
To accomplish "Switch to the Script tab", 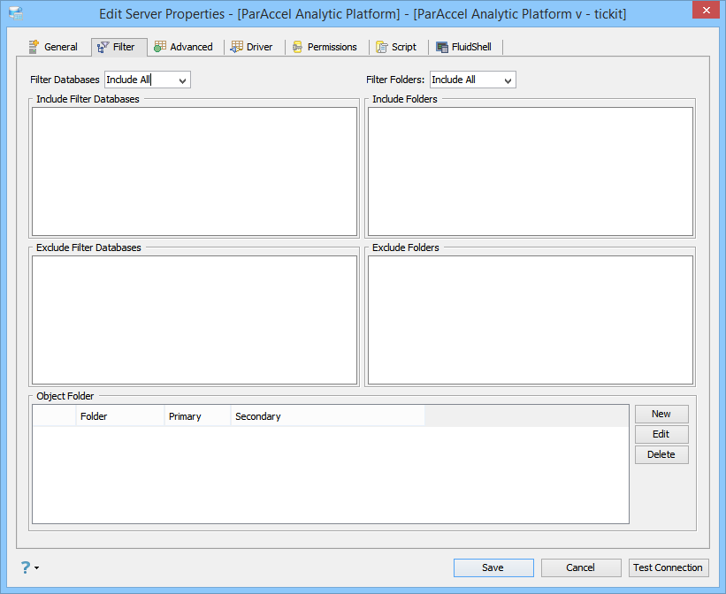I will (396, 47).
